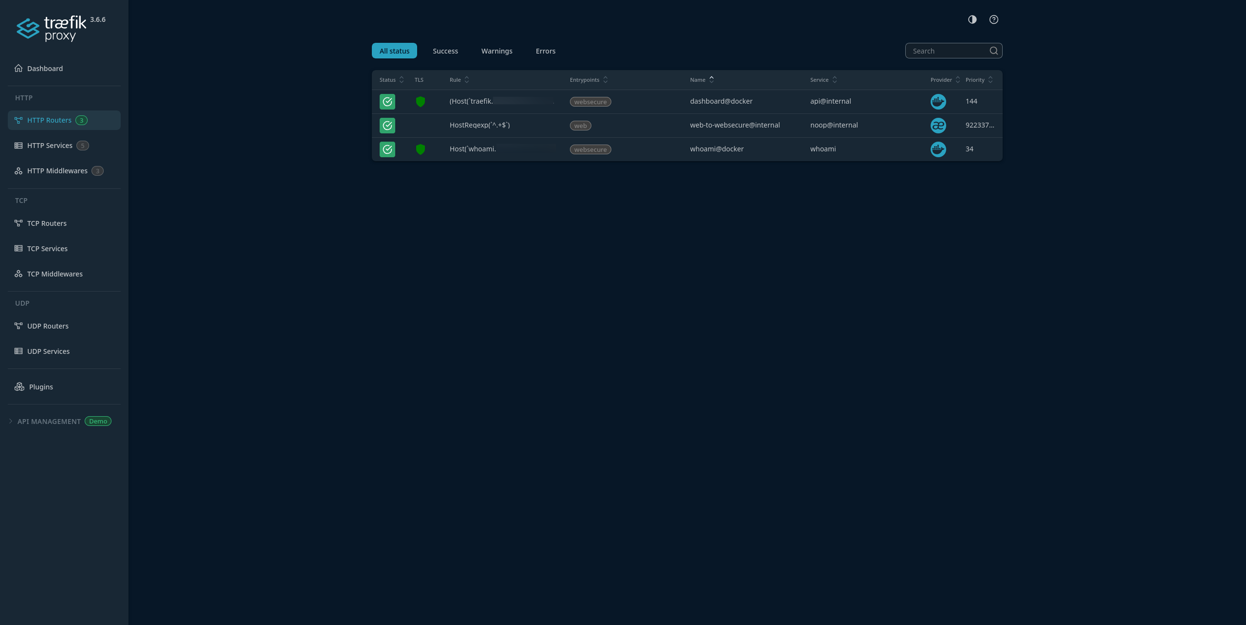
Task: Select the Dashboard home icon
Action: pos(18,68)
